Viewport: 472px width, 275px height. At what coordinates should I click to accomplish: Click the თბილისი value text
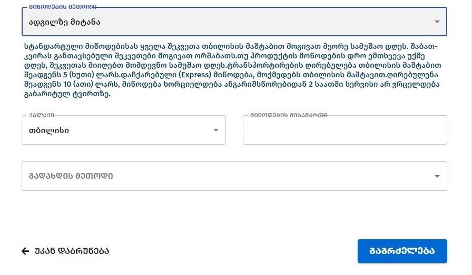click(49, 130)
